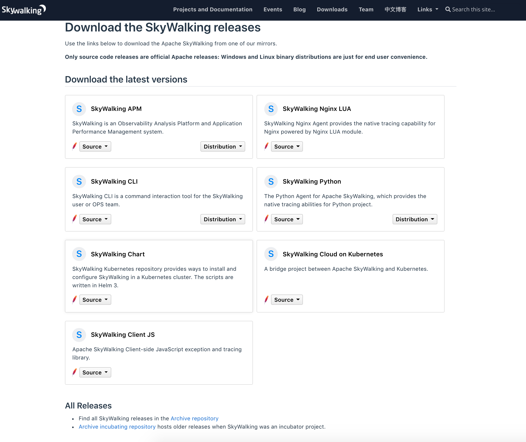
Task: Click Apache feather icon in Client JS card
Action: (x=74, y=372)
